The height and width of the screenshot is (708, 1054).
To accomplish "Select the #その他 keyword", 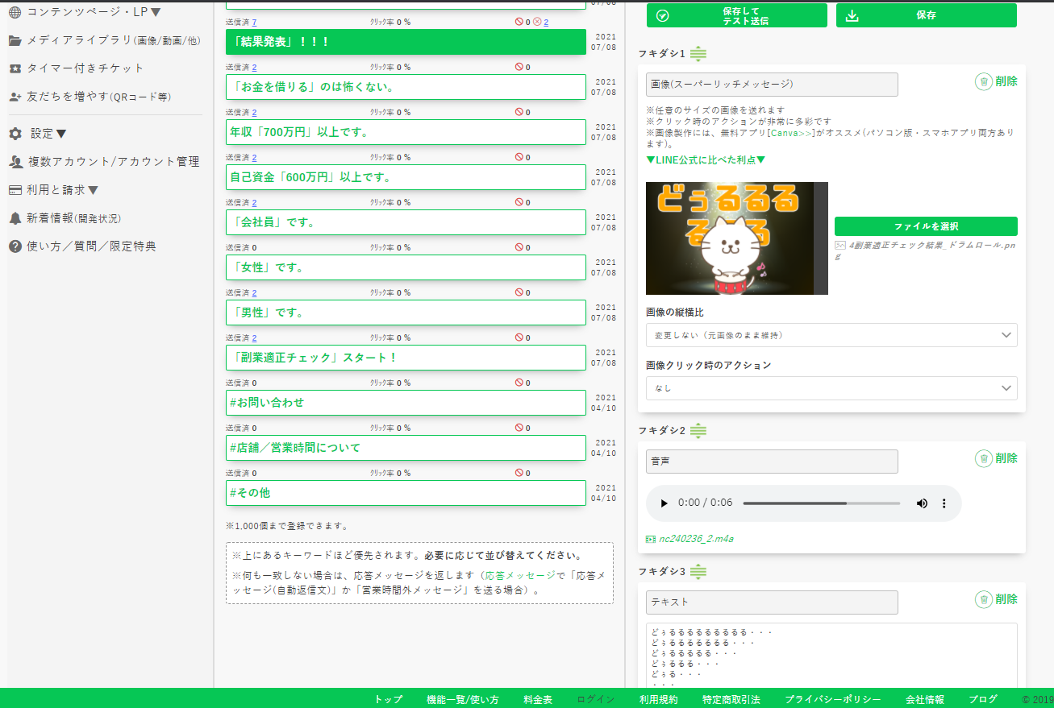I will pyautogui.click(x=406, y=493).
